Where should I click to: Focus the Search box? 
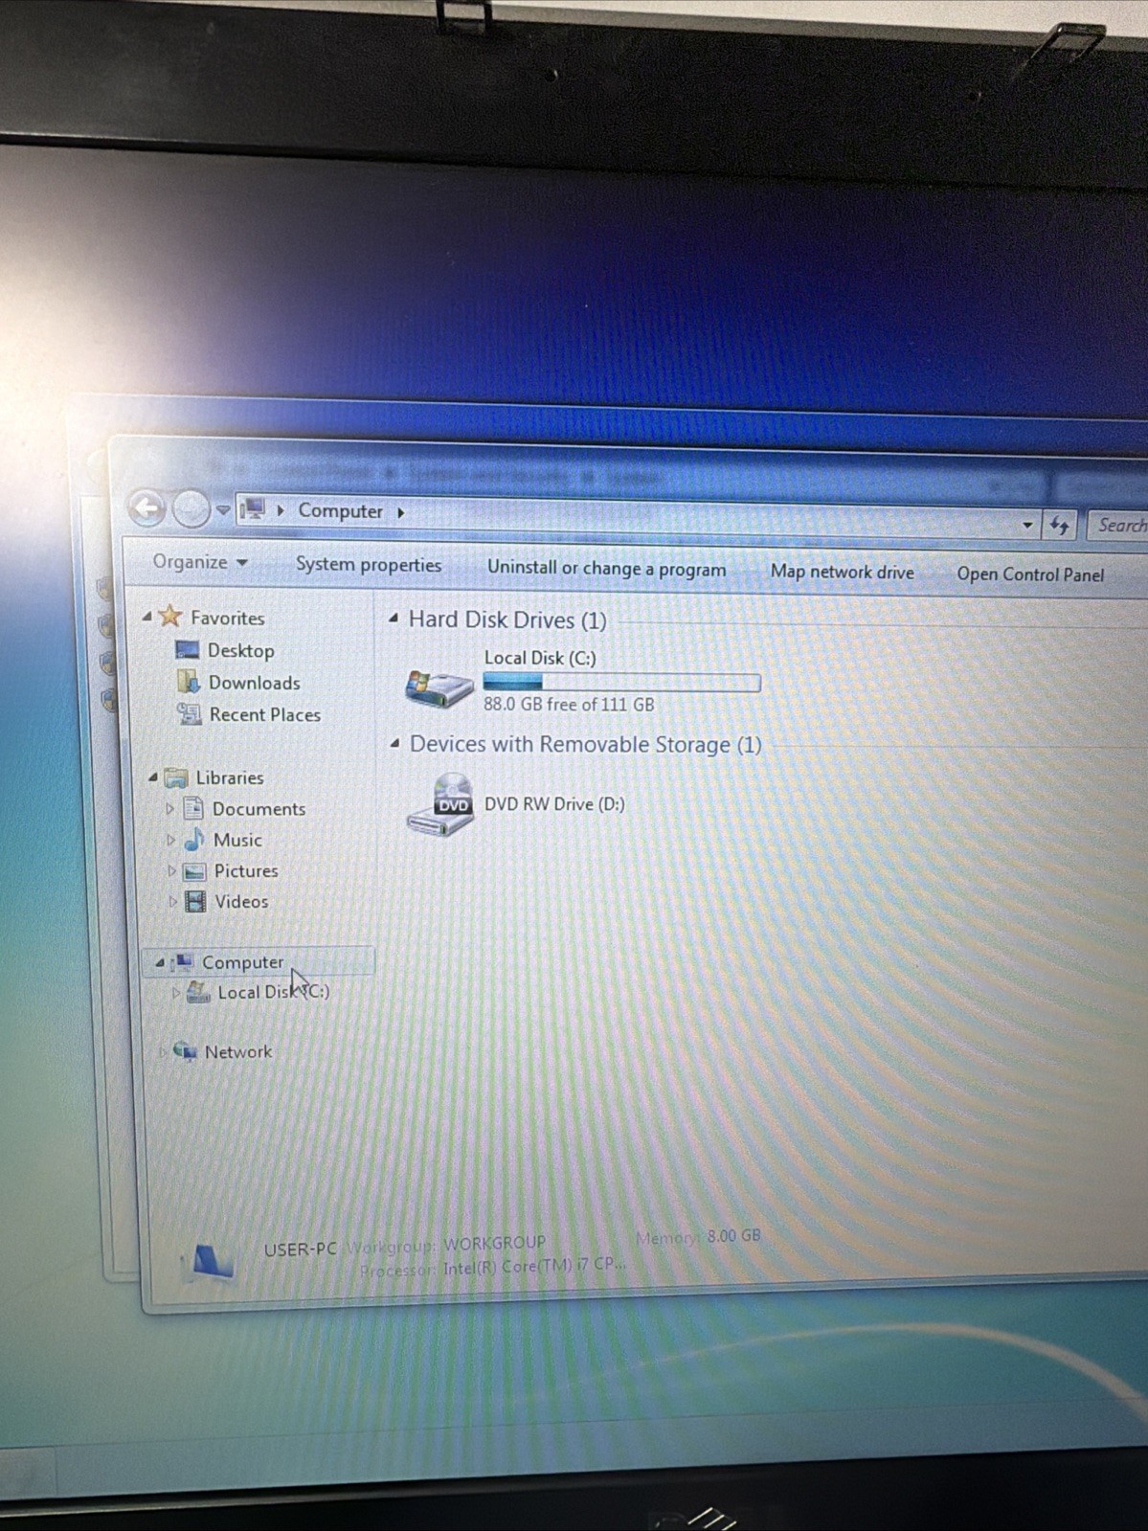tap(1118, 525)
